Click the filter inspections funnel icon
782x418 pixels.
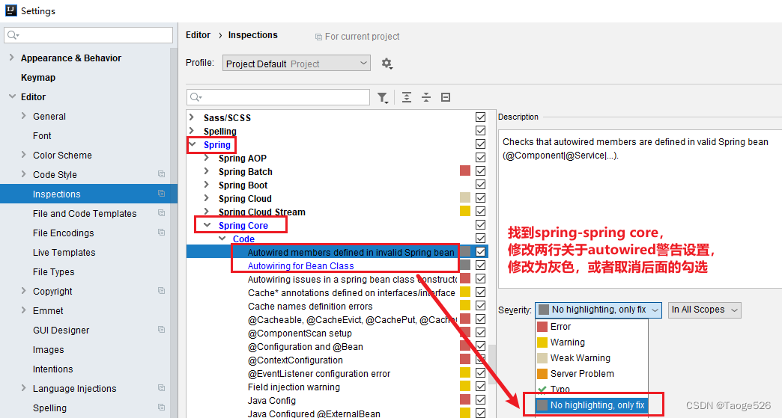383,97
